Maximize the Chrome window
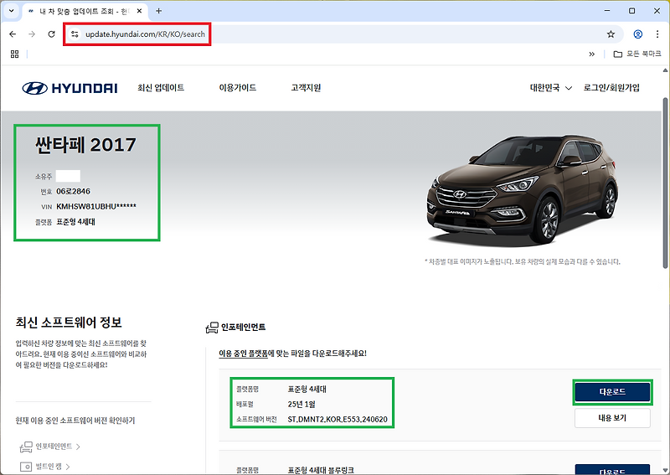This screenshot has width=670, height=475. pos(632,11)
